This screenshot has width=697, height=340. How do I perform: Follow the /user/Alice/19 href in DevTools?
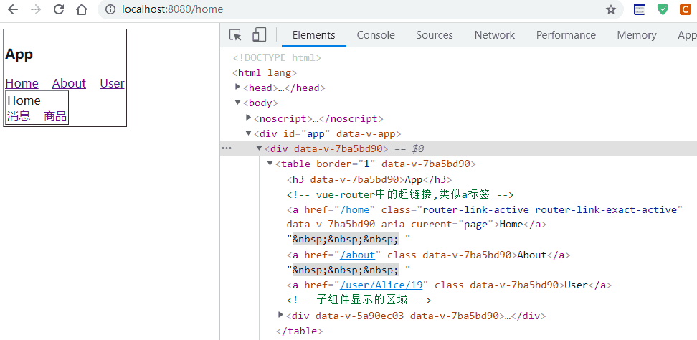tap(381, 285)
